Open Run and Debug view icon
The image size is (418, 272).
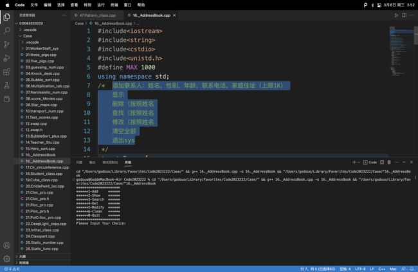tap(6, 58)
